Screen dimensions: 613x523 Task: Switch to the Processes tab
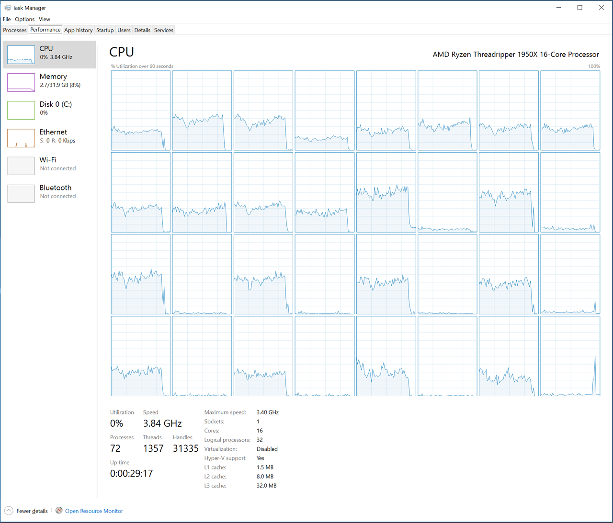tap(15, 30)
